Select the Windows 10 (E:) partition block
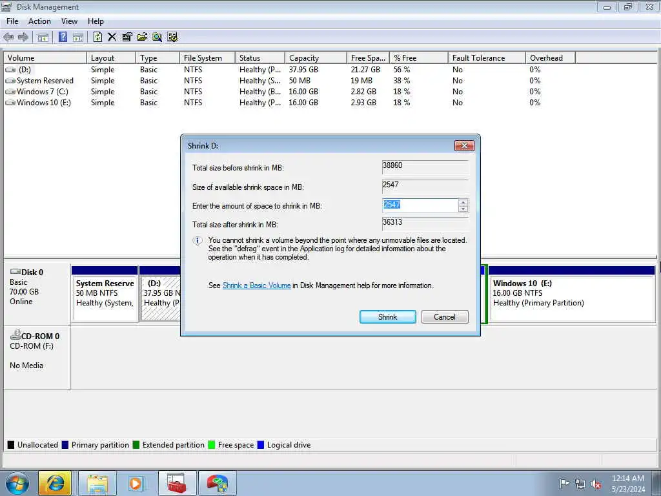The image size is (661, 496). point(572,294)
